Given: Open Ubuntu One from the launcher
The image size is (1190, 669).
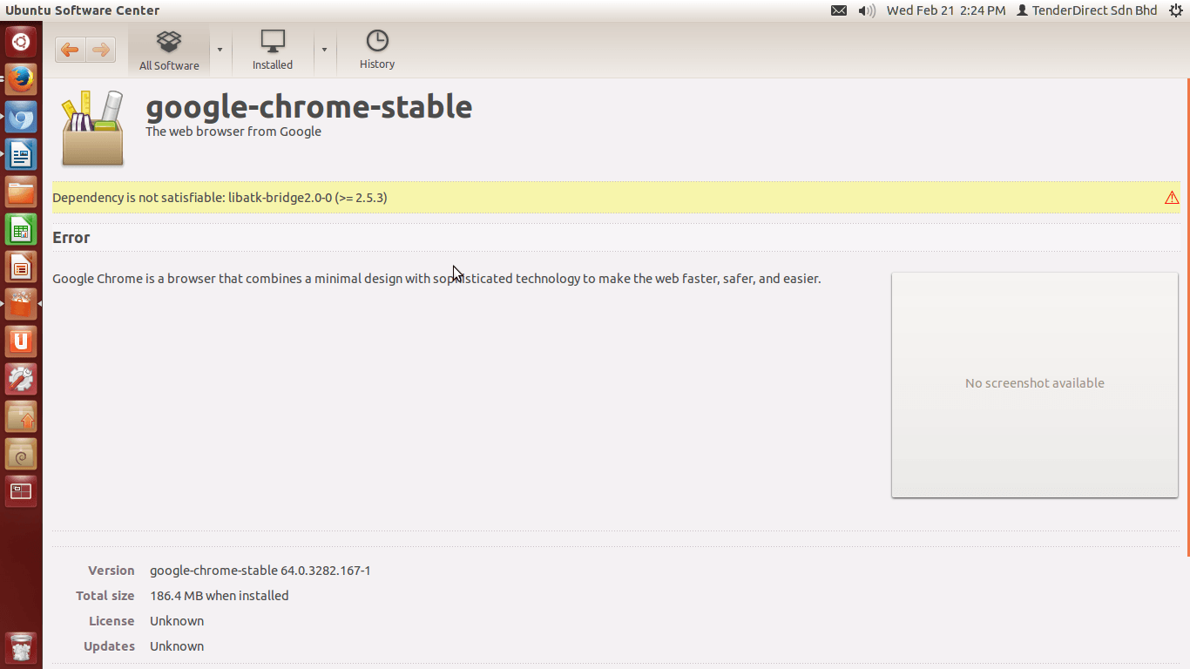Looking at the screenshot, I should 21,341.
